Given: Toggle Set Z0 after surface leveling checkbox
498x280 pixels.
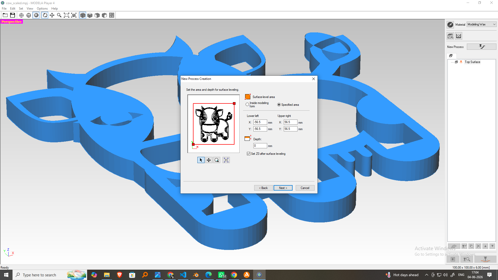Looking at the screenshot, I should coord(249,154).
